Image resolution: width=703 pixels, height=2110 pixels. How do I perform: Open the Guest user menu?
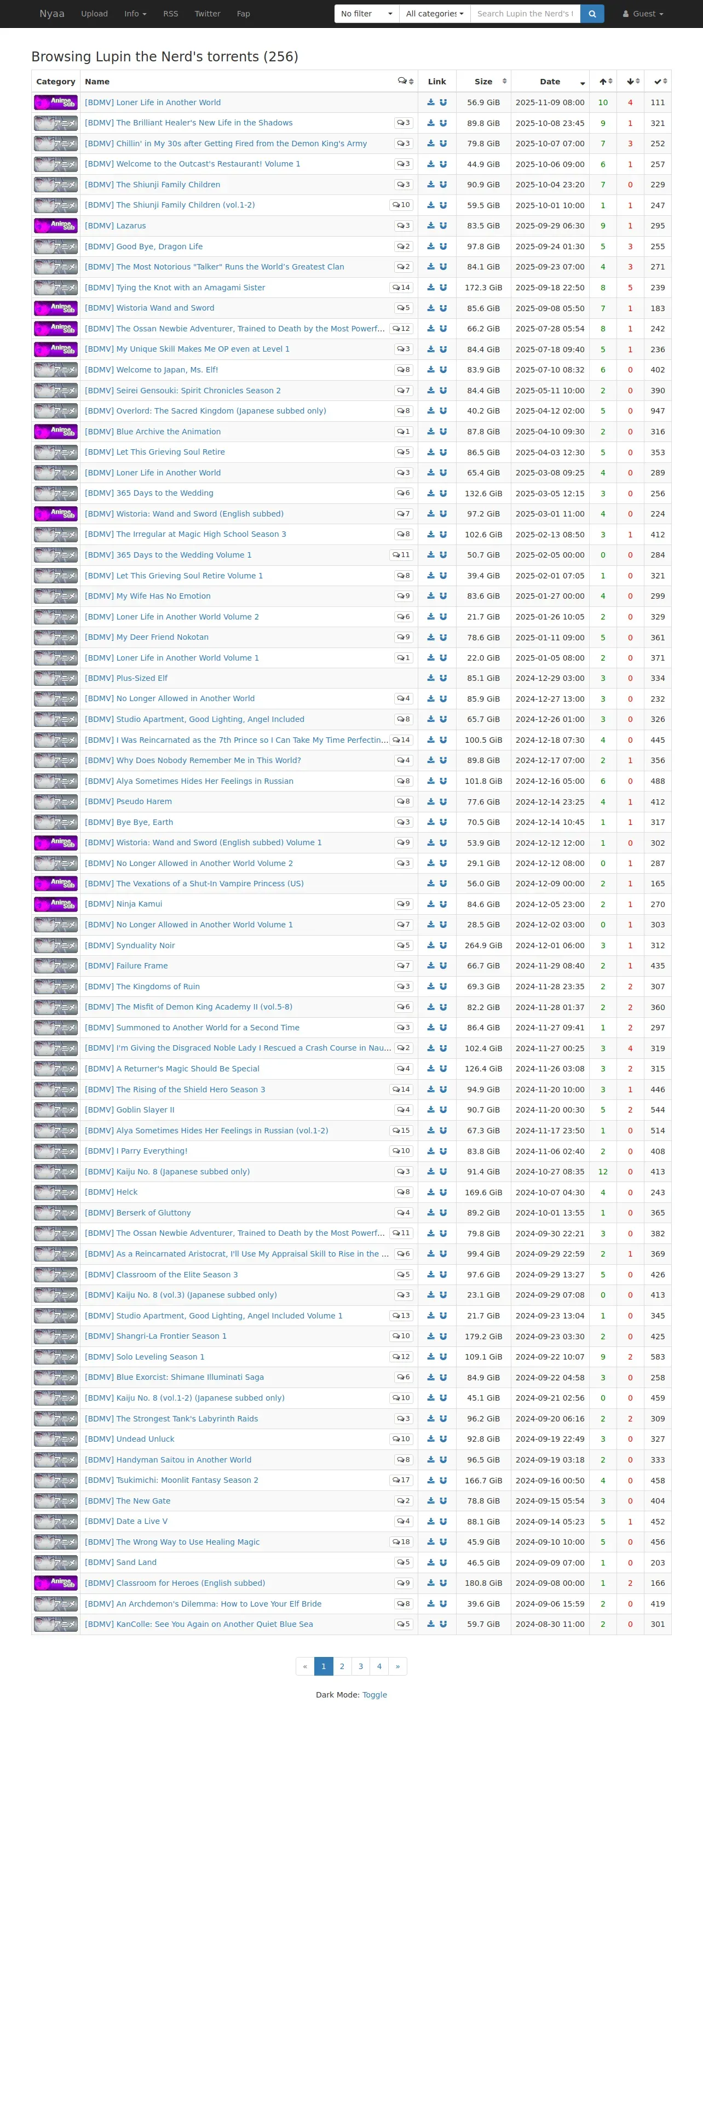click(x=643, y=14)
